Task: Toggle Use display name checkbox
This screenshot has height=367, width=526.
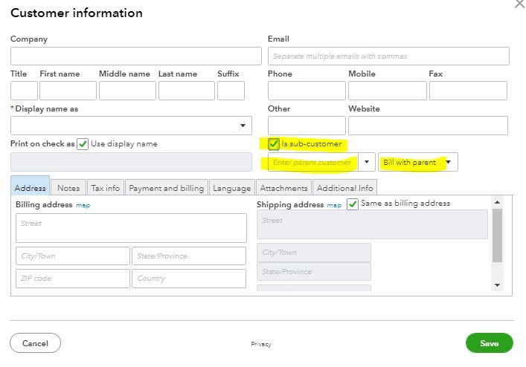Action: coord(83,144)
